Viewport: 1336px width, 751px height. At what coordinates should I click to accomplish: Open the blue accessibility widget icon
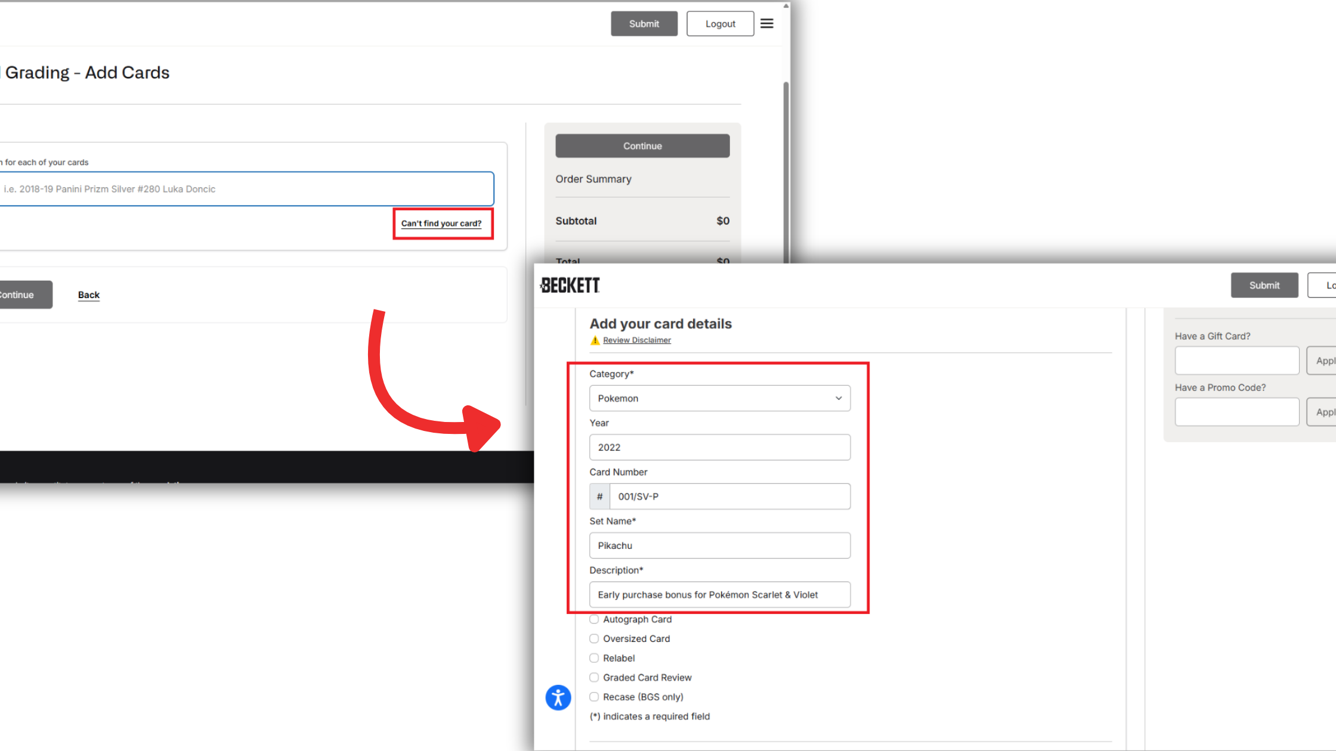[x=558, y=697]
